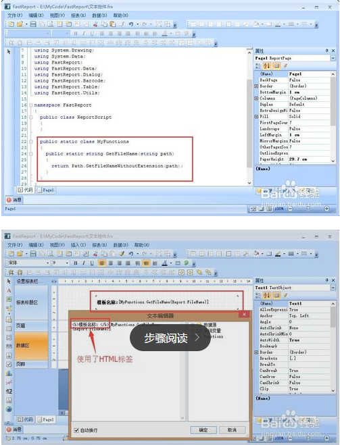
Task: Switch to the 代码 tab in the code editor window
Action: pyautogui.click(x=25, y=190)
